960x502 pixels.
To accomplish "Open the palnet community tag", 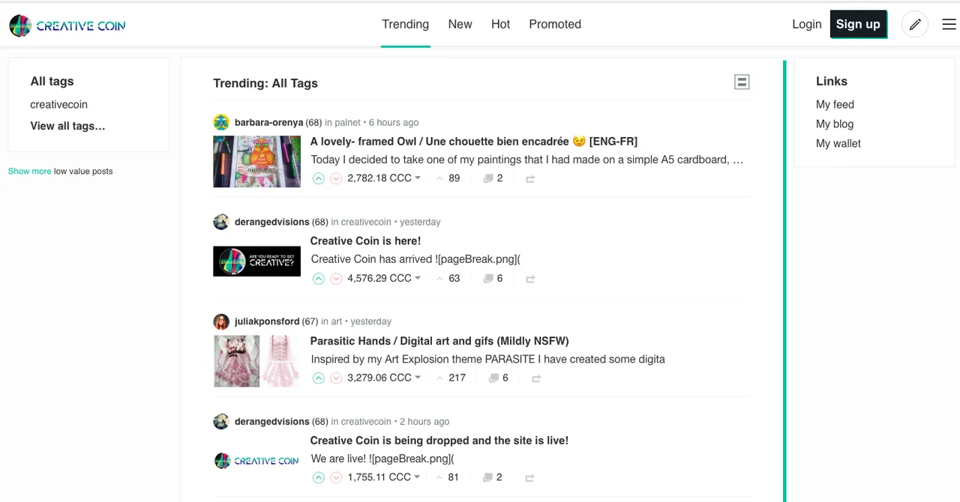I will pos(347,122).
